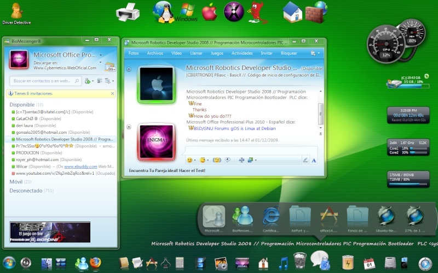
Task: Open the printer icon in top dock
Action: tap(128, 12)
